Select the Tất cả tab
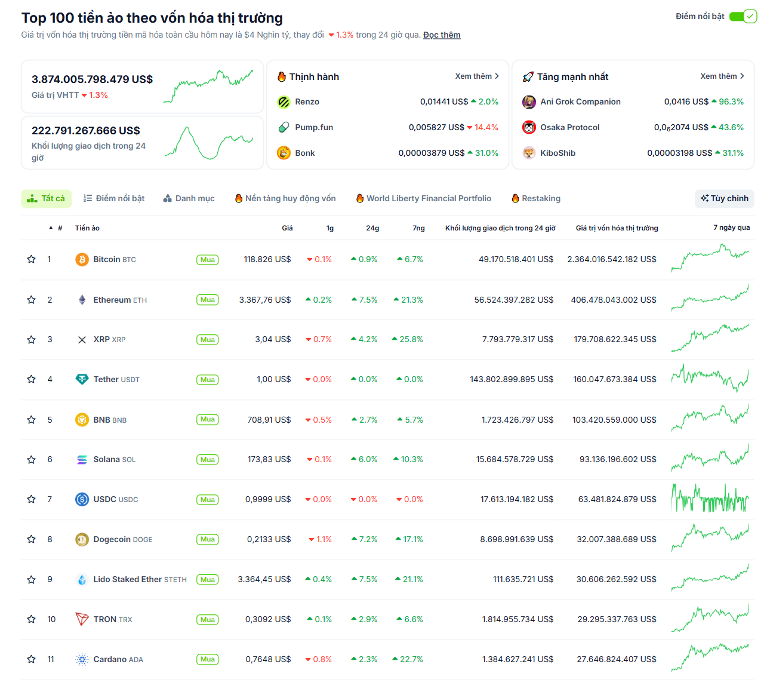 47,198
